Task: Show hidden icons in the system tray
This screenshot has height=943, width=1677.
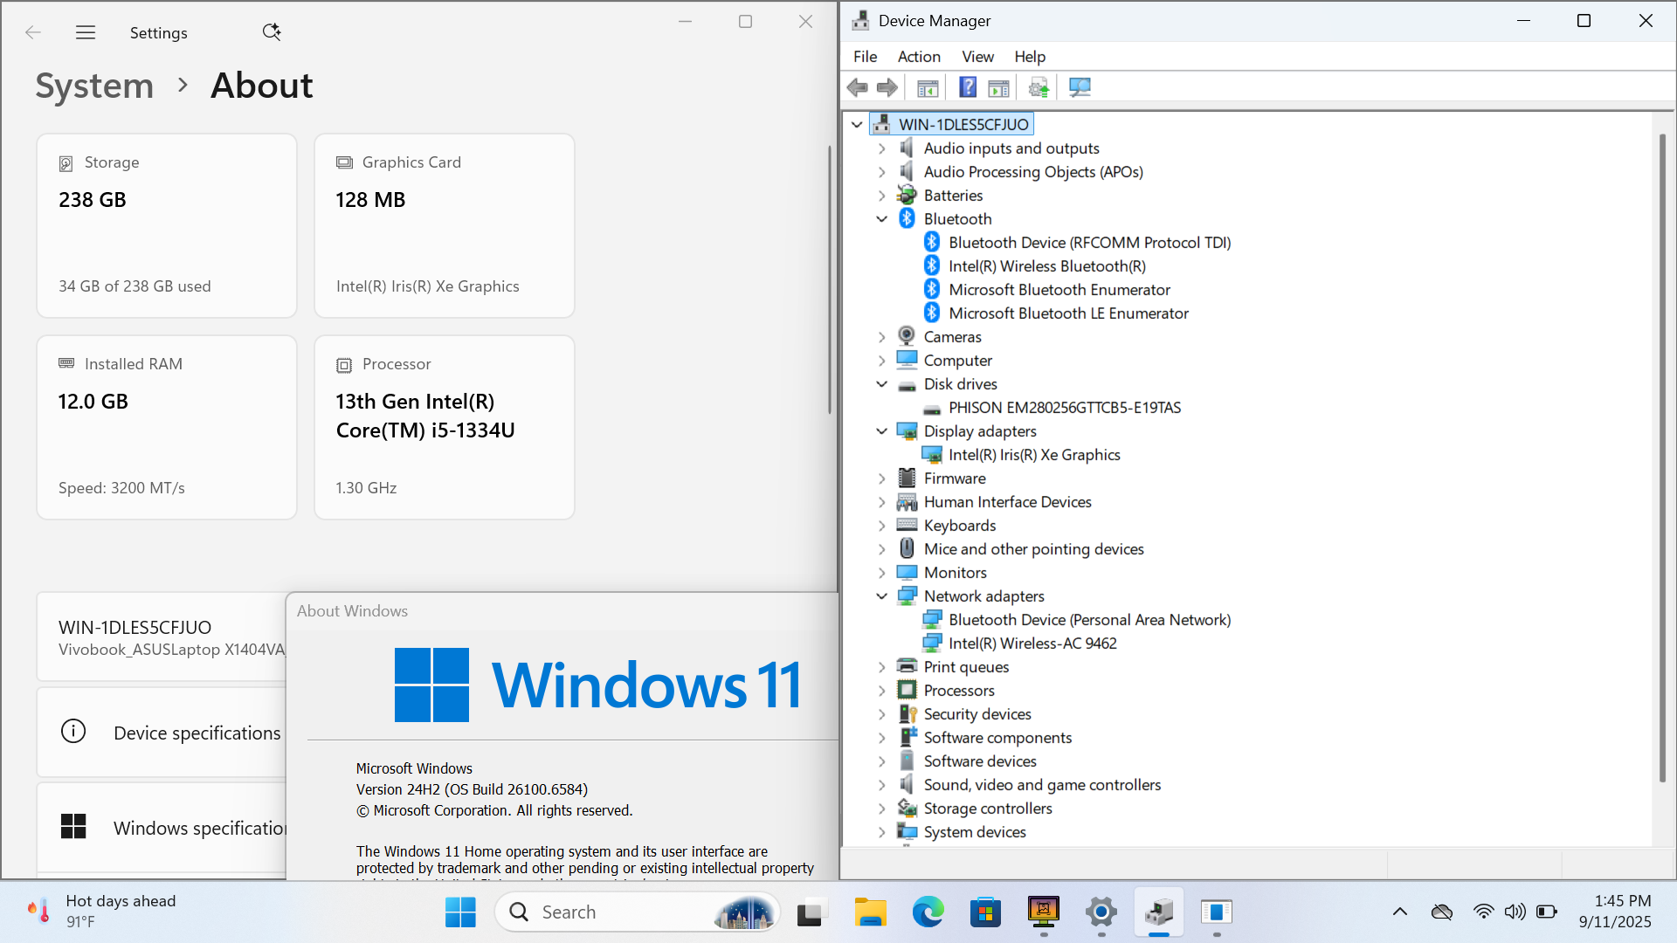Action: click(1400, 912)
